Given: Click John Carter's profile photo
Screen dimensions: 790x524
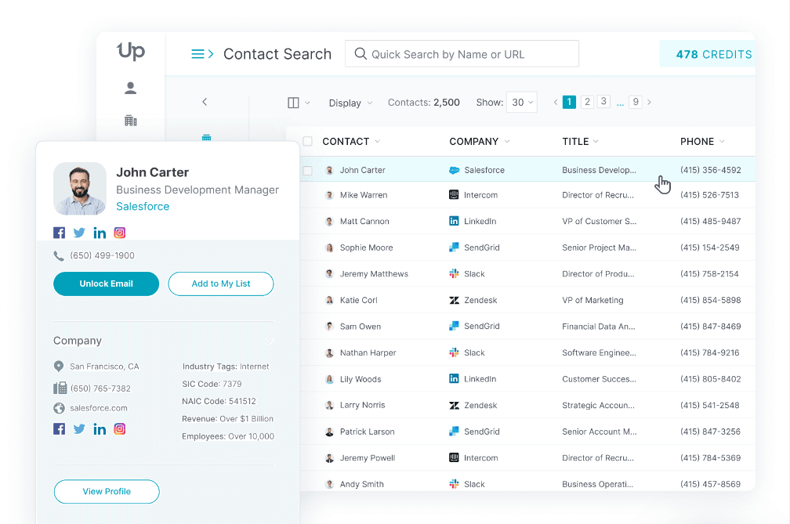Looking at the screenshot, I should 80,189.
